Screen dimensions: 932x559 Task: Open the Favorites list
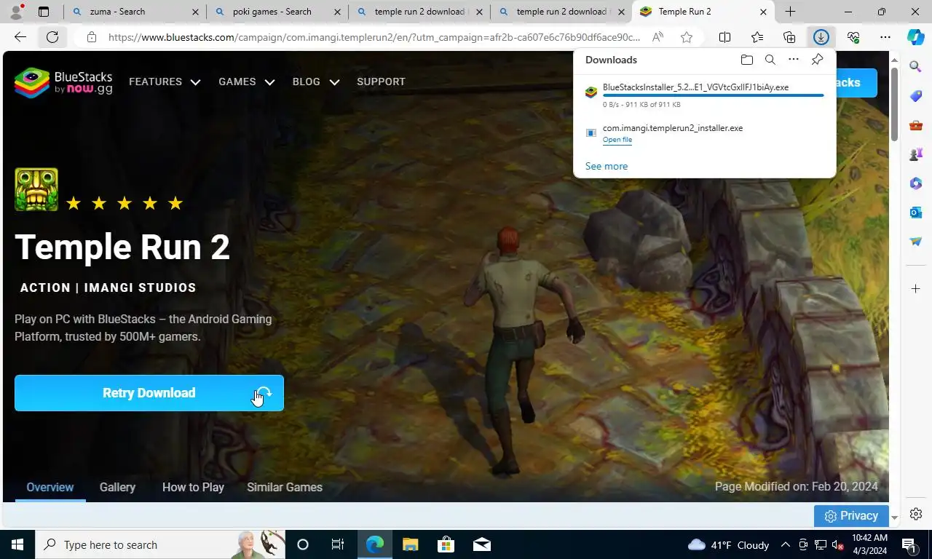[757, 37]
